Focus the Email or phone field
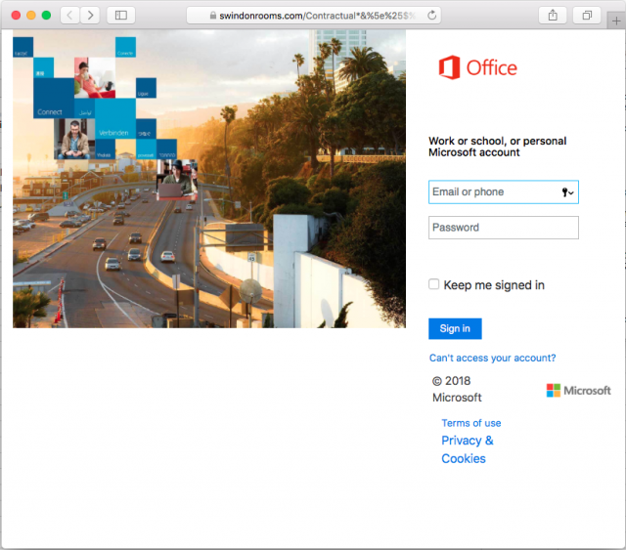Screen dimensions: 626x550 click(504, 191)
